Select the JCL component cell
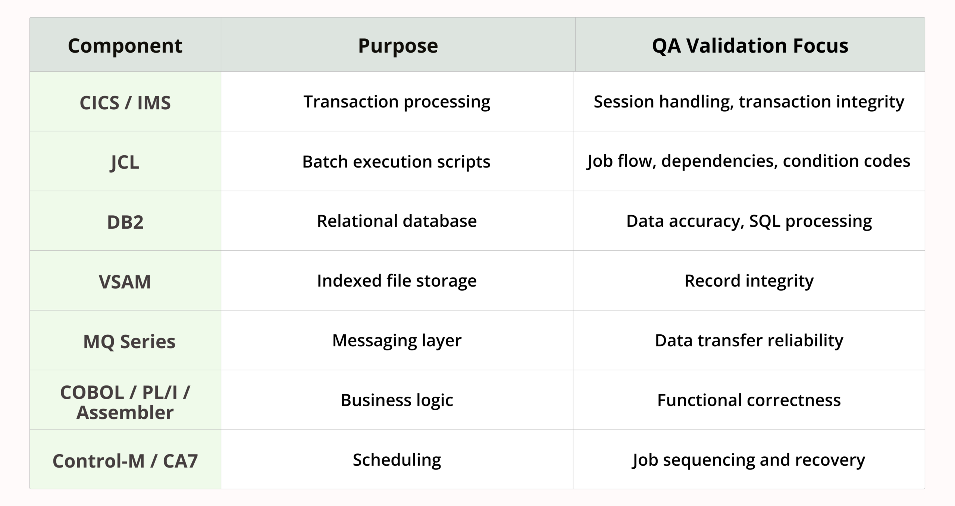The image size is (955, 506). point(125,161)
